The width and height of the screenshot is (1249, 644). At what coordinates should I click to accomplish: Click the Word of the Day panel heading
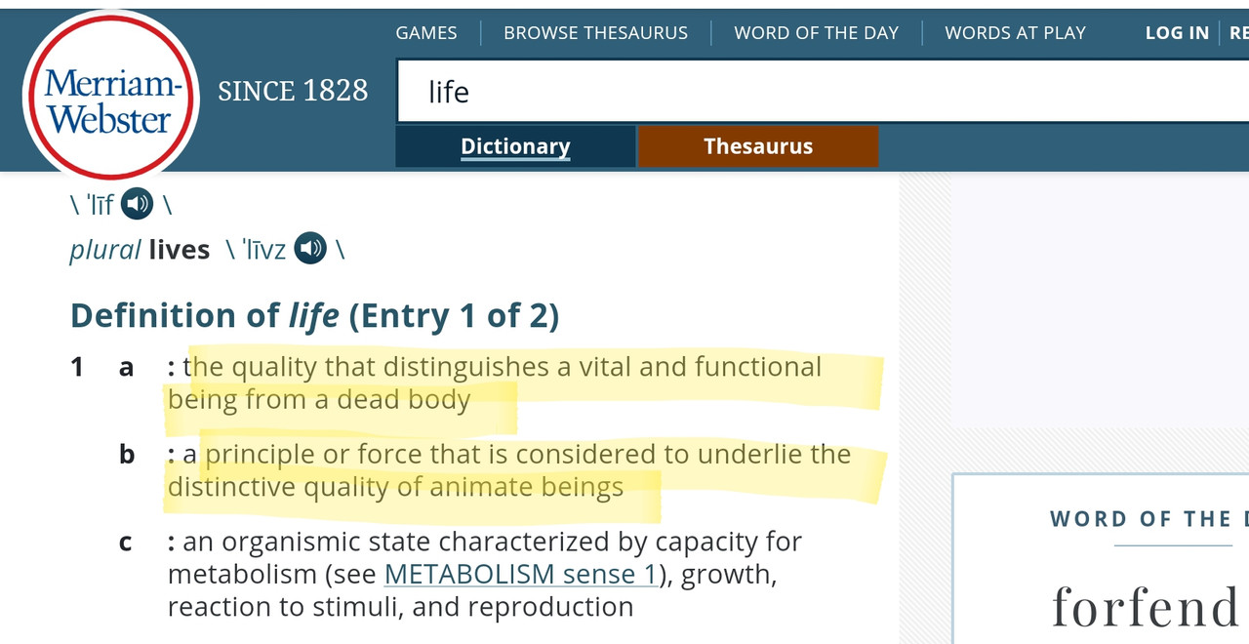point(1148,519)
